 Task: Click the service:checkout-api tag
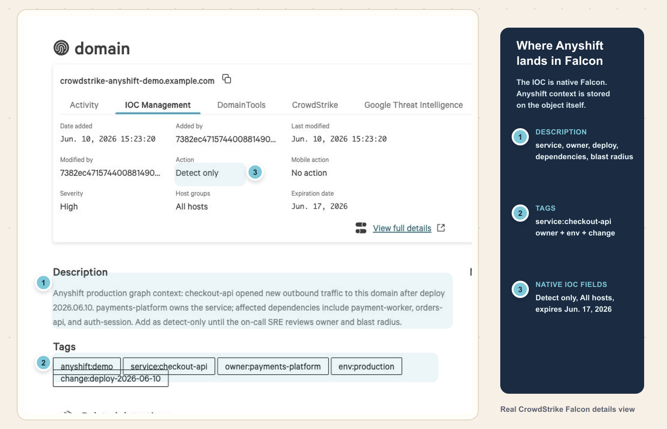pos(169,366)
